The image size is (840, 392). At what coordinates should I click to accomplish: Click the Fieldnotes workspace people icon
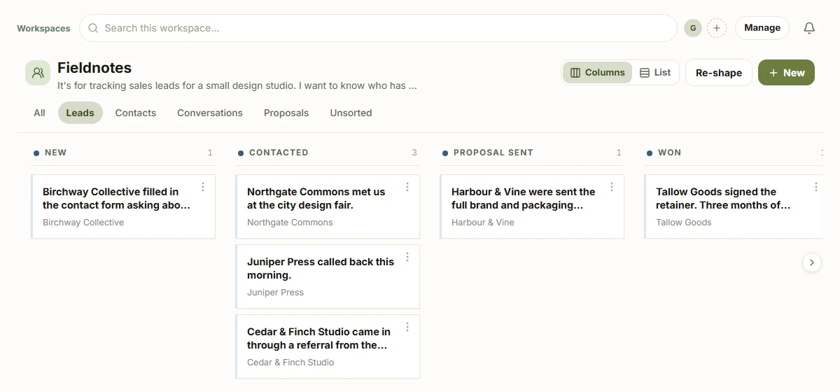38,73
